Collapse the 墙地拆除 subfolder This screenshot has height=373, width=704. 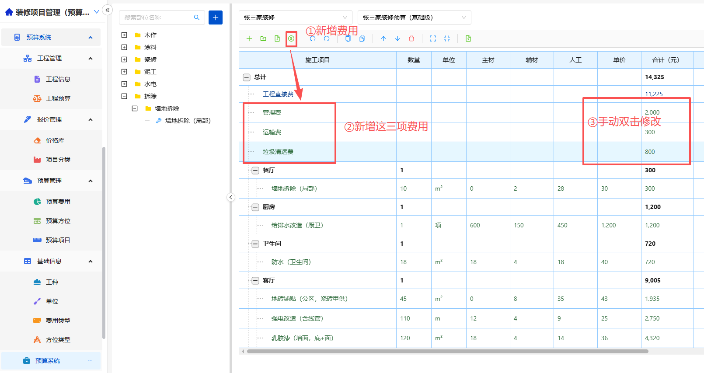[x=135, y=108]
